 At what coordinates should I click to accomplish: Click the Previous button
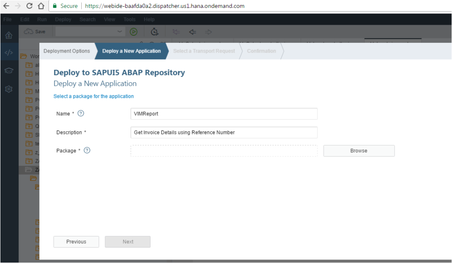coord(76,241)
